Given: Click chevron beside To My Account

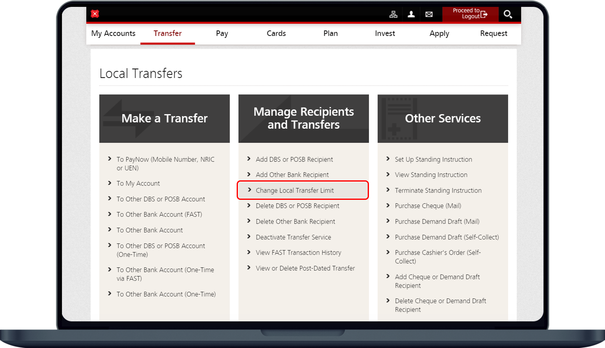Looking at the screenshot, I should (109, 183).
